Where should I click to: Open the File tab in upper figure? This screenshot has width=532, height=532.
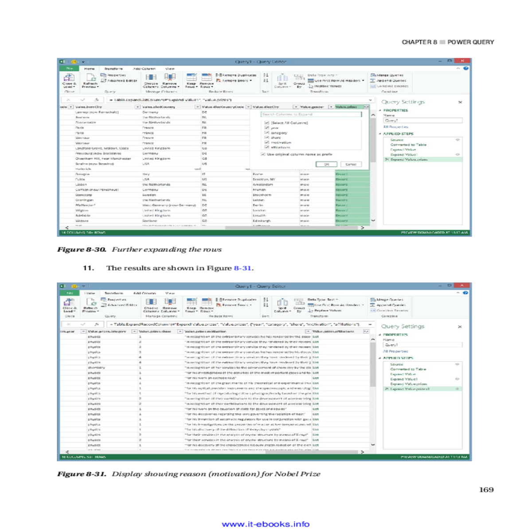[x=70, y=69]
